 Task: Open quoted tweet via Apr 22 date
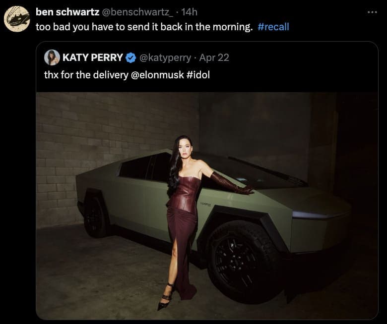coord(214,57)
